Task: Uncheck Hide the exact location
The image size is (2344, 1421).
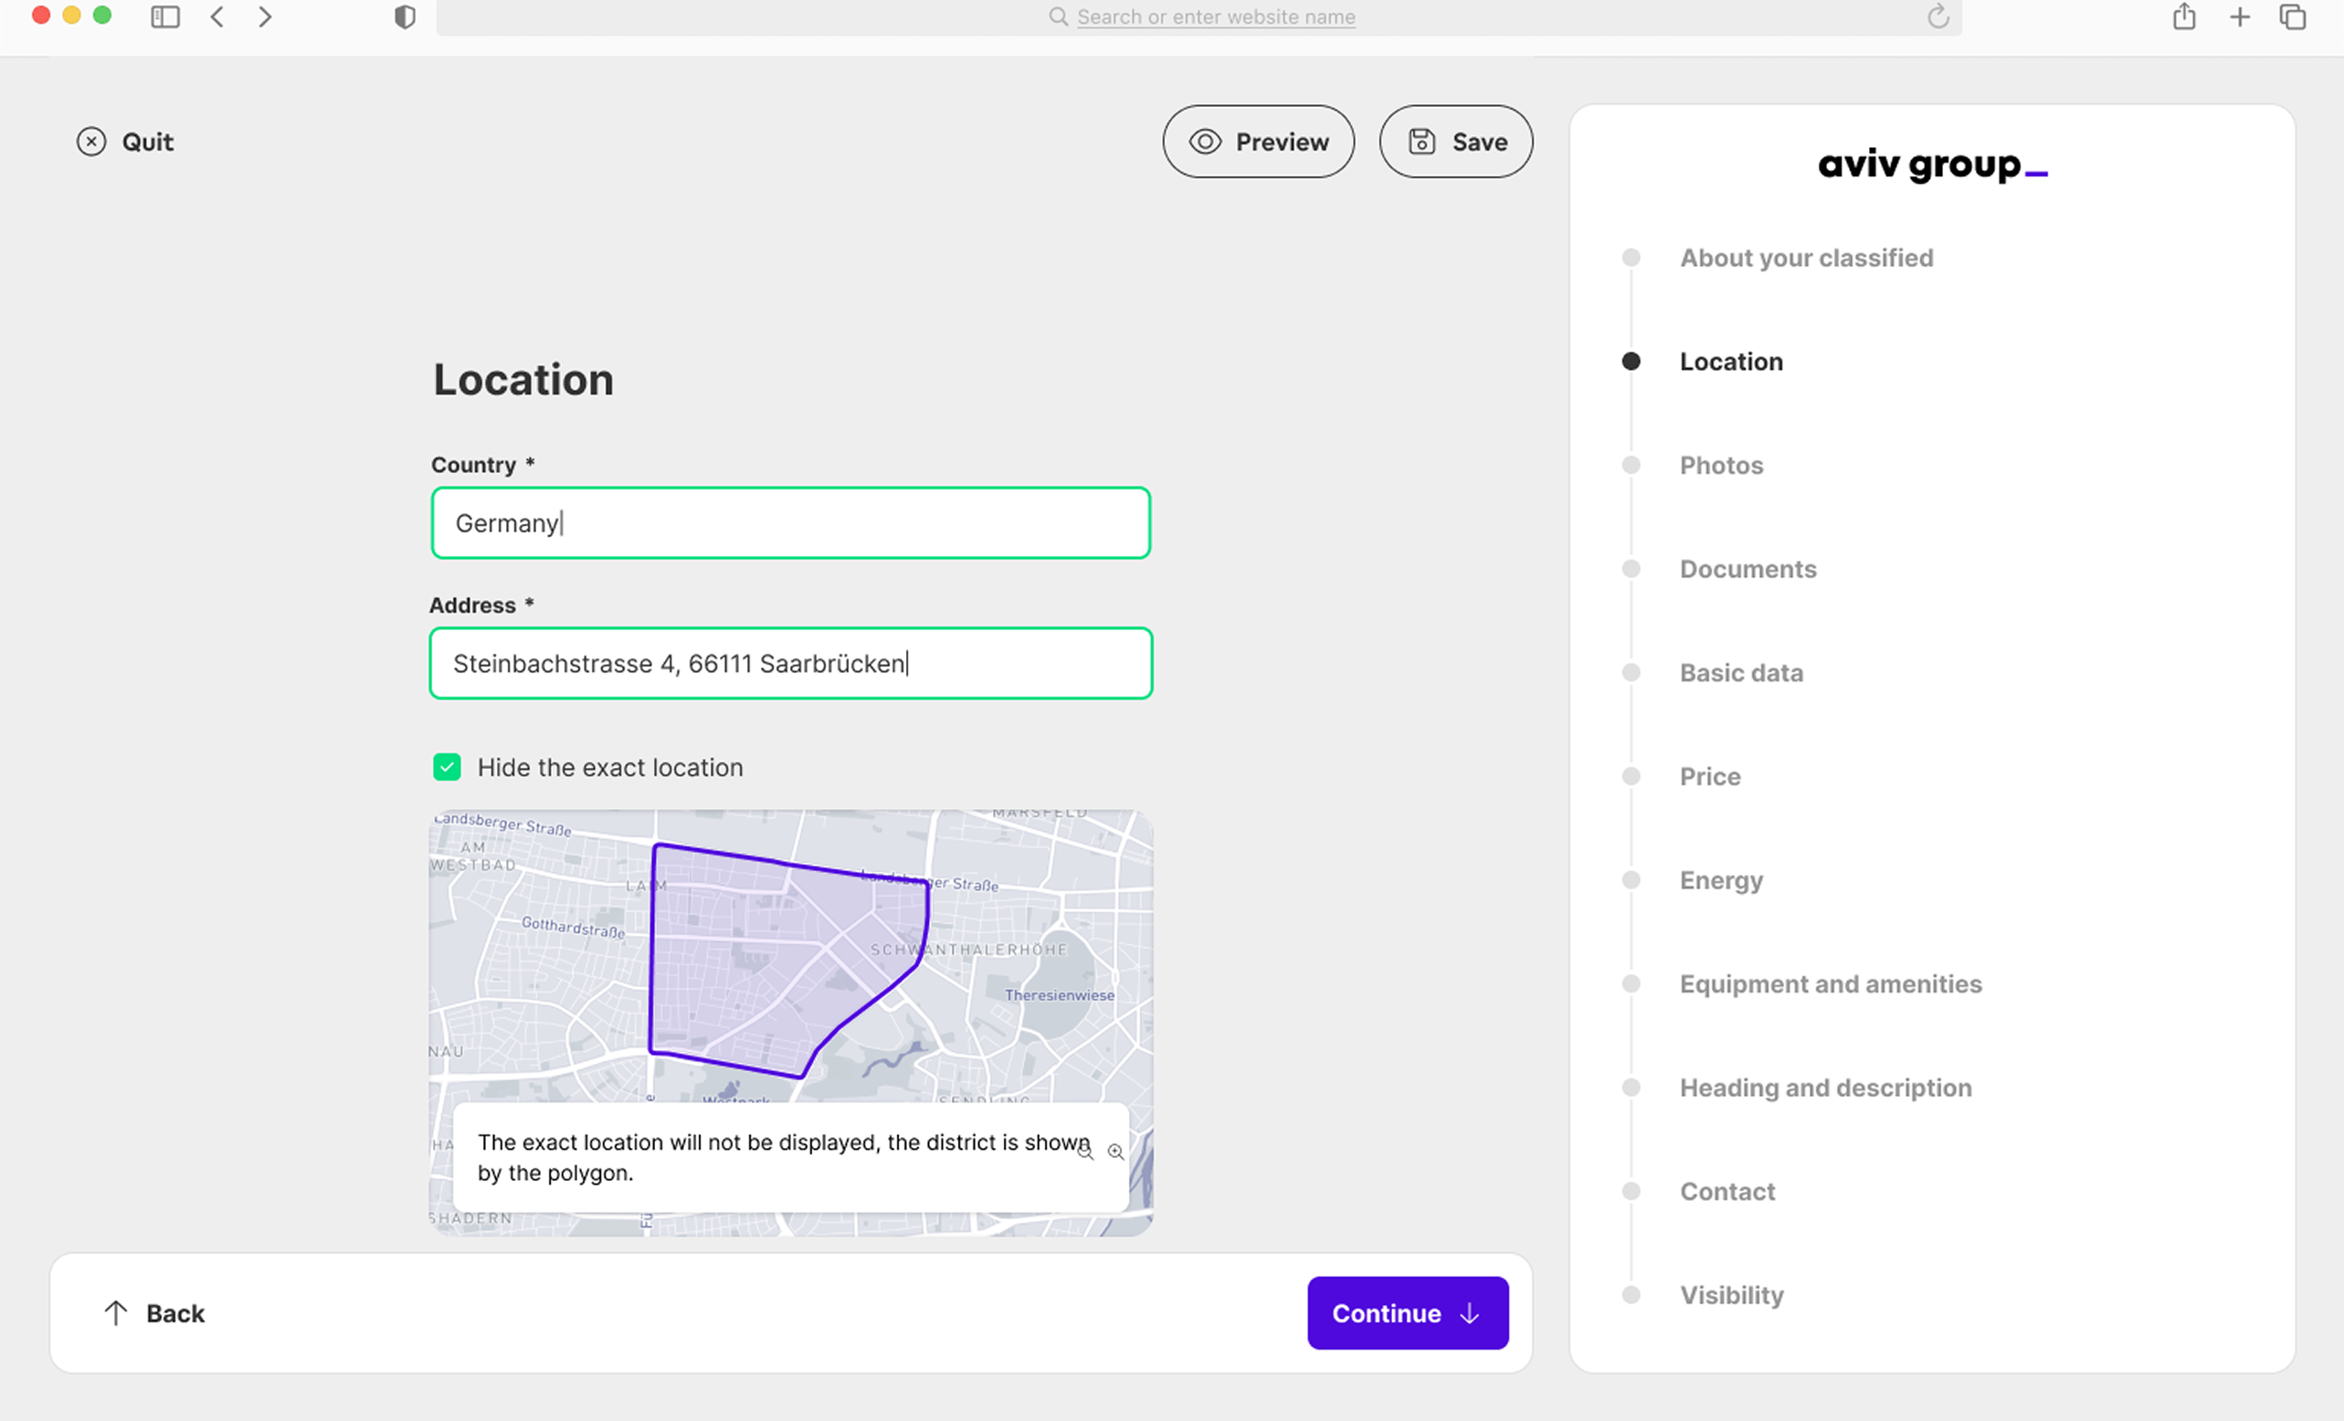Action: tap(447, 766)
